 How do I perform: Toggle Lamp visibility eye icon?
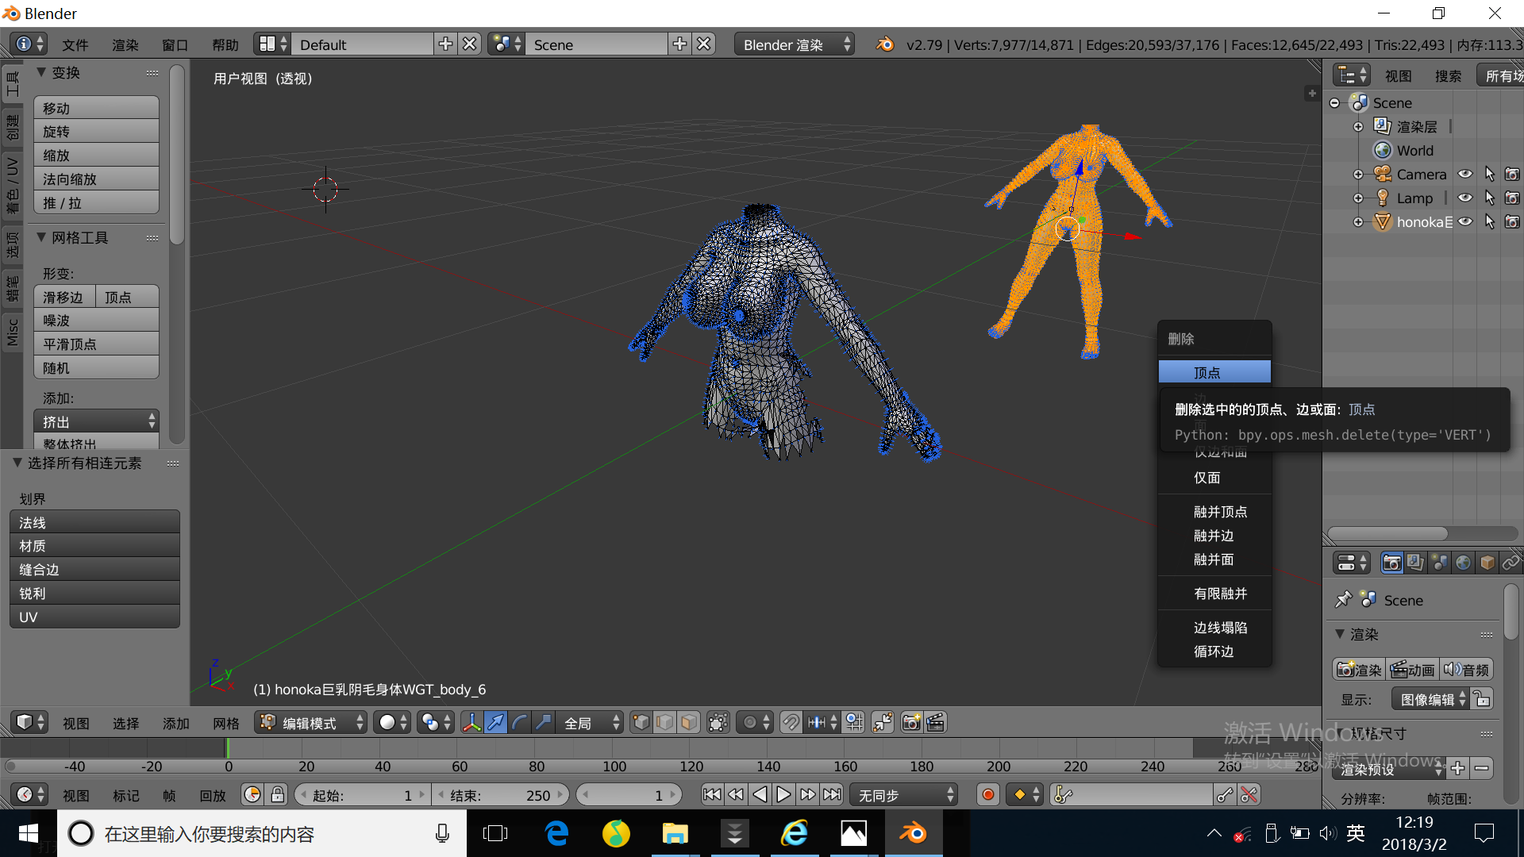[1465, 198]
